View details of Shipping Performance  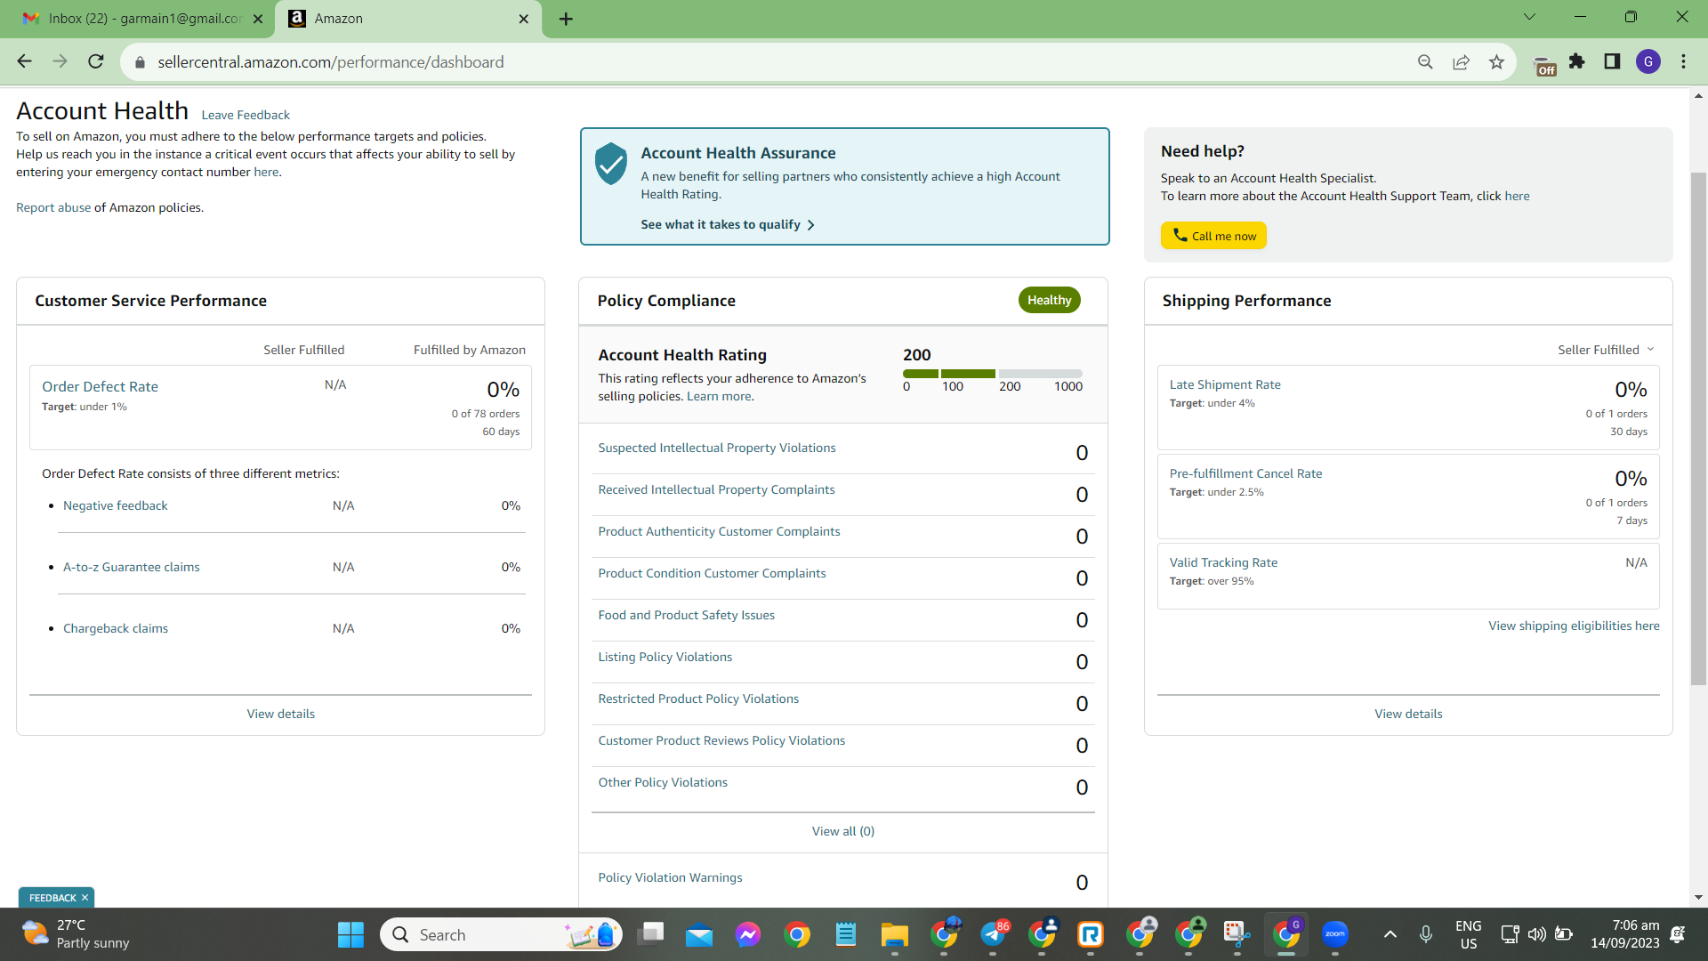coord(1408,714)
